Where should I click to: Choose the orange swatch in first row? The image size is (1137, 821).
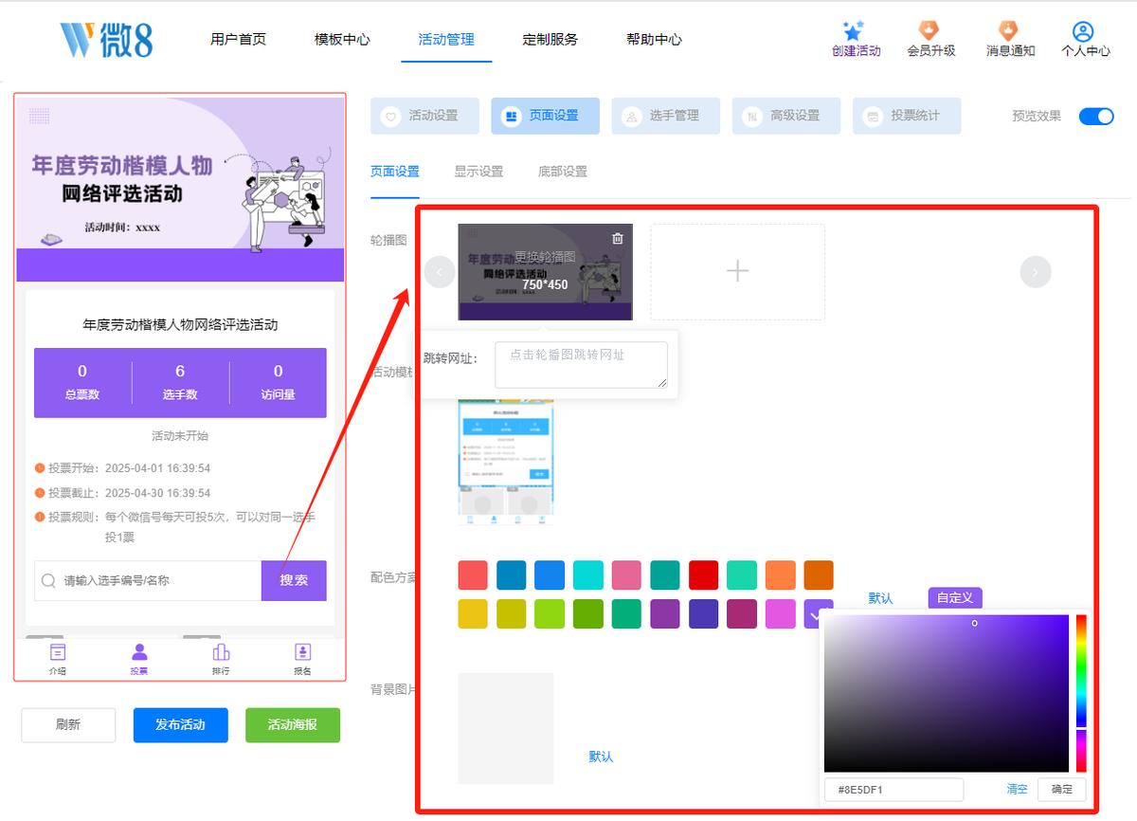click(x=780, y=575)
